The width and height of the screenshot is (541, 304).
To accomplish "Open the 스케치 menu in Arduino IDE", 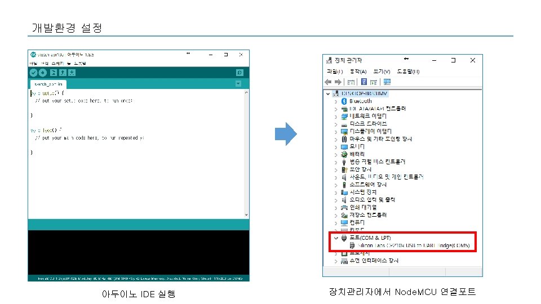I will point(57,64).
